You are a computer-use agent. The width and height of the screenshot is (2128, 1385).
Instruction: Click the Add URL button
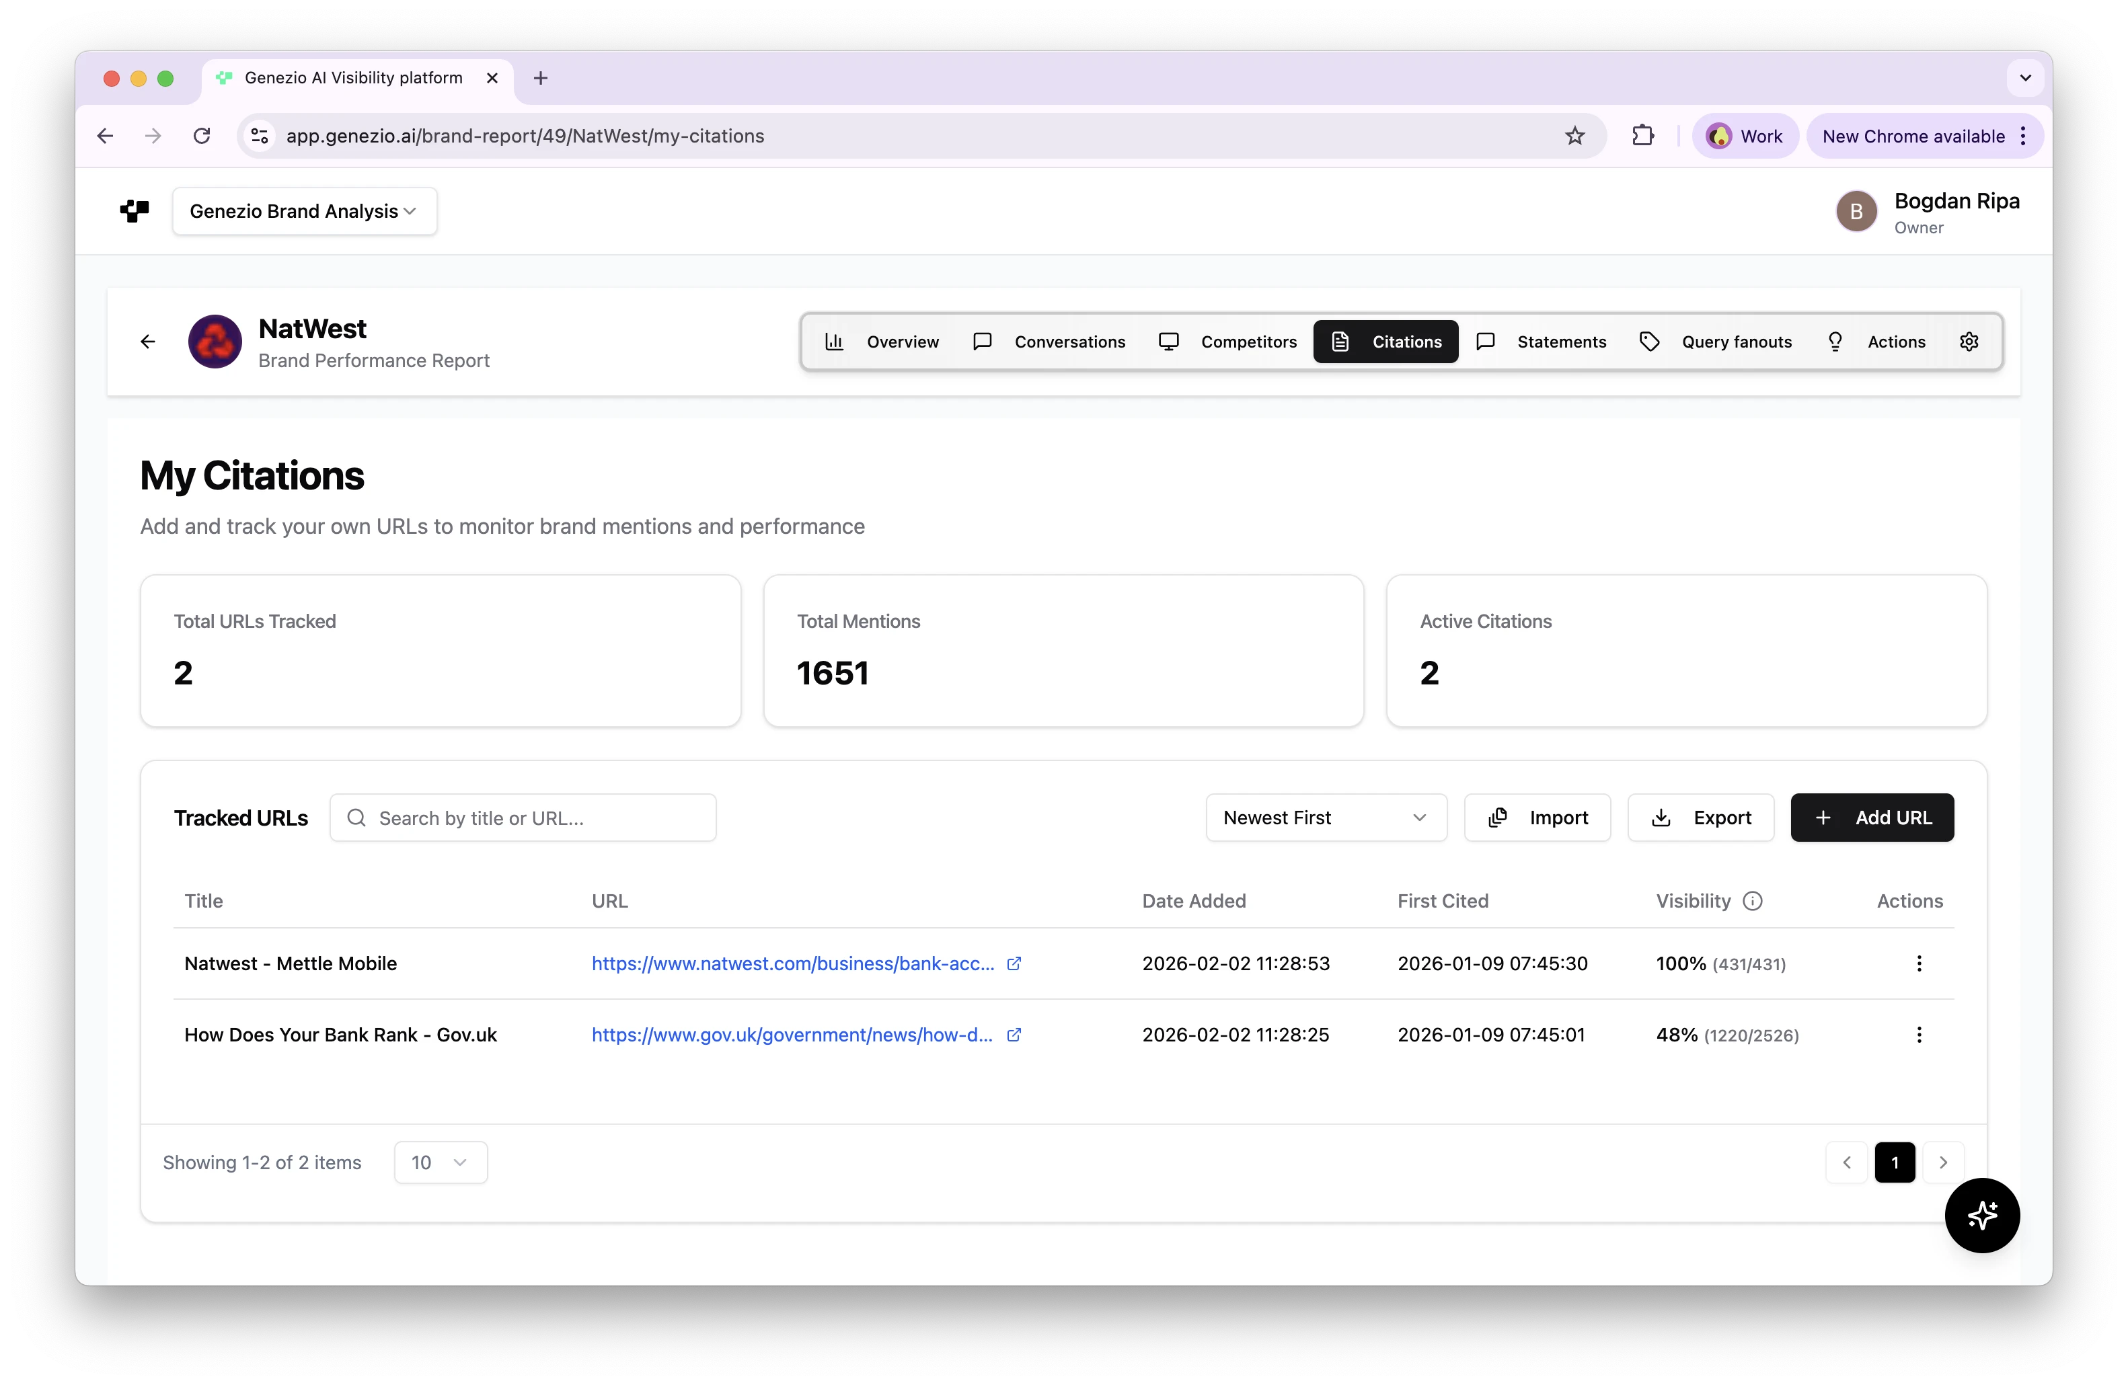click(1872, 817)
